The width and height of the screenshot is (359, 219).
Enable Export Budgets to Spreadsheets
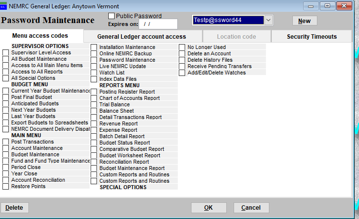tap(6, 122)
